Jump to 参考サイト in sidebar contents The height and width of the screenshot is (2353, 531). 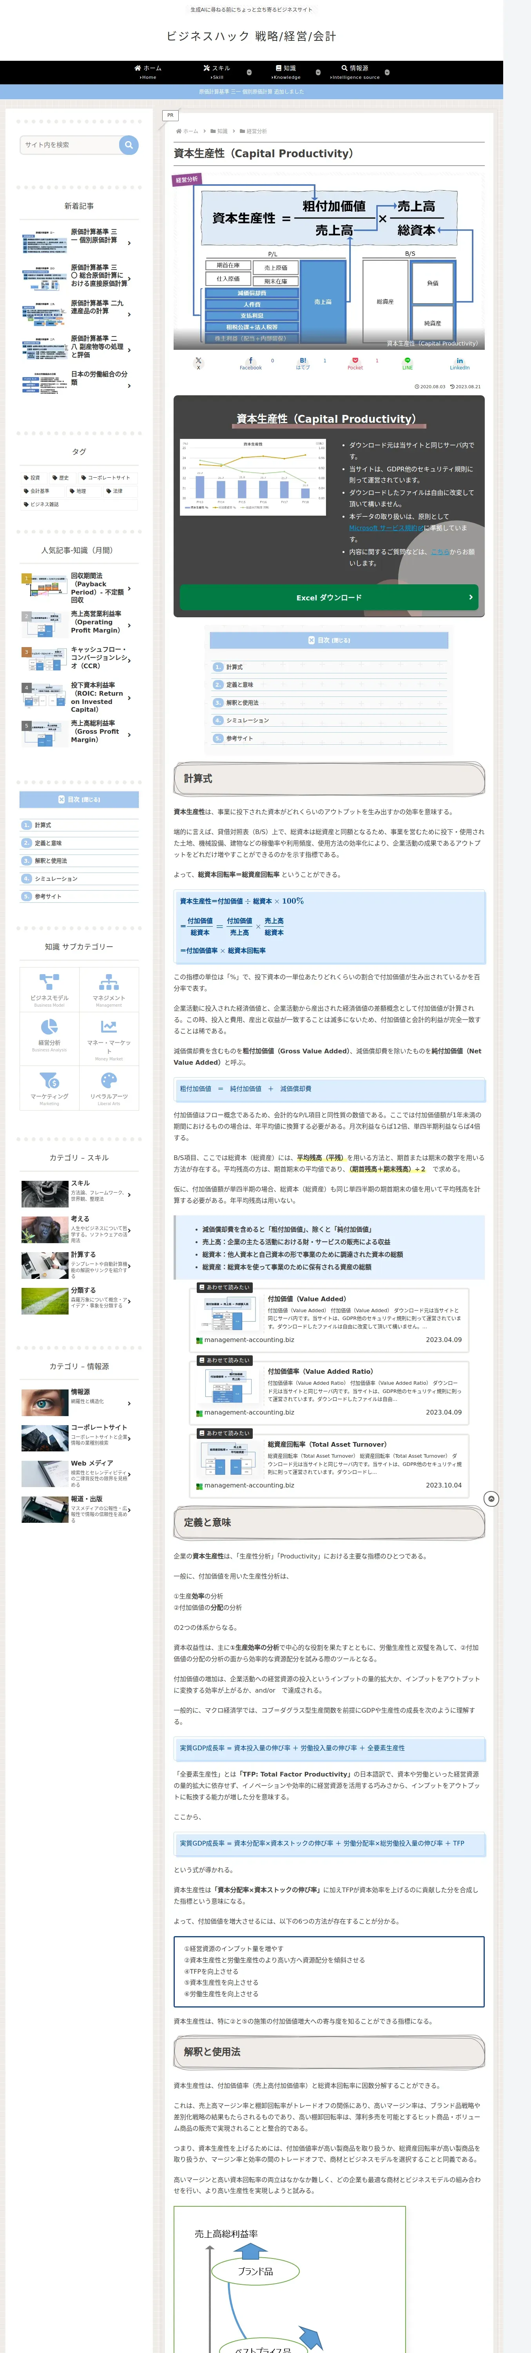click(x=47, y=896)
